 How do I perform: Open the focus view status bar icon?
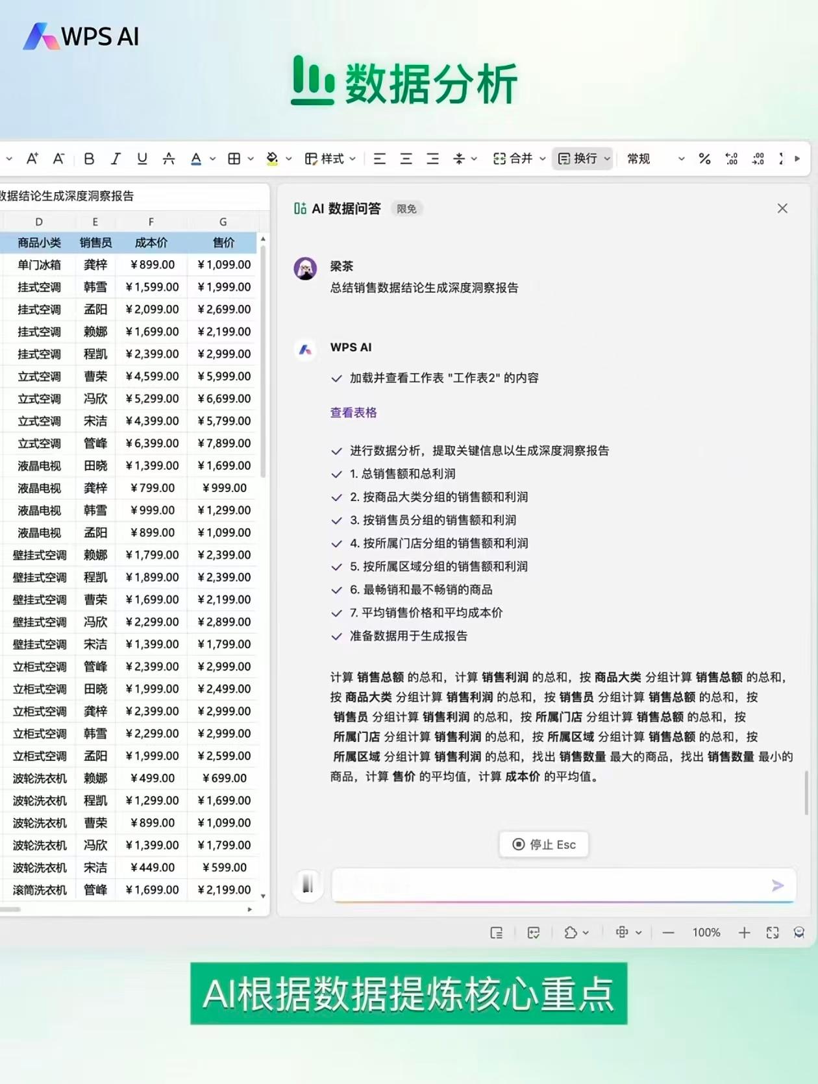click(x=622, y=932)
